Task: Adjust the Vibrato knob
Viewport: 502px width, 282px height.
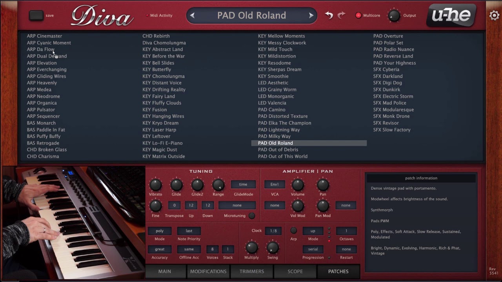Action: click(156, 185)
